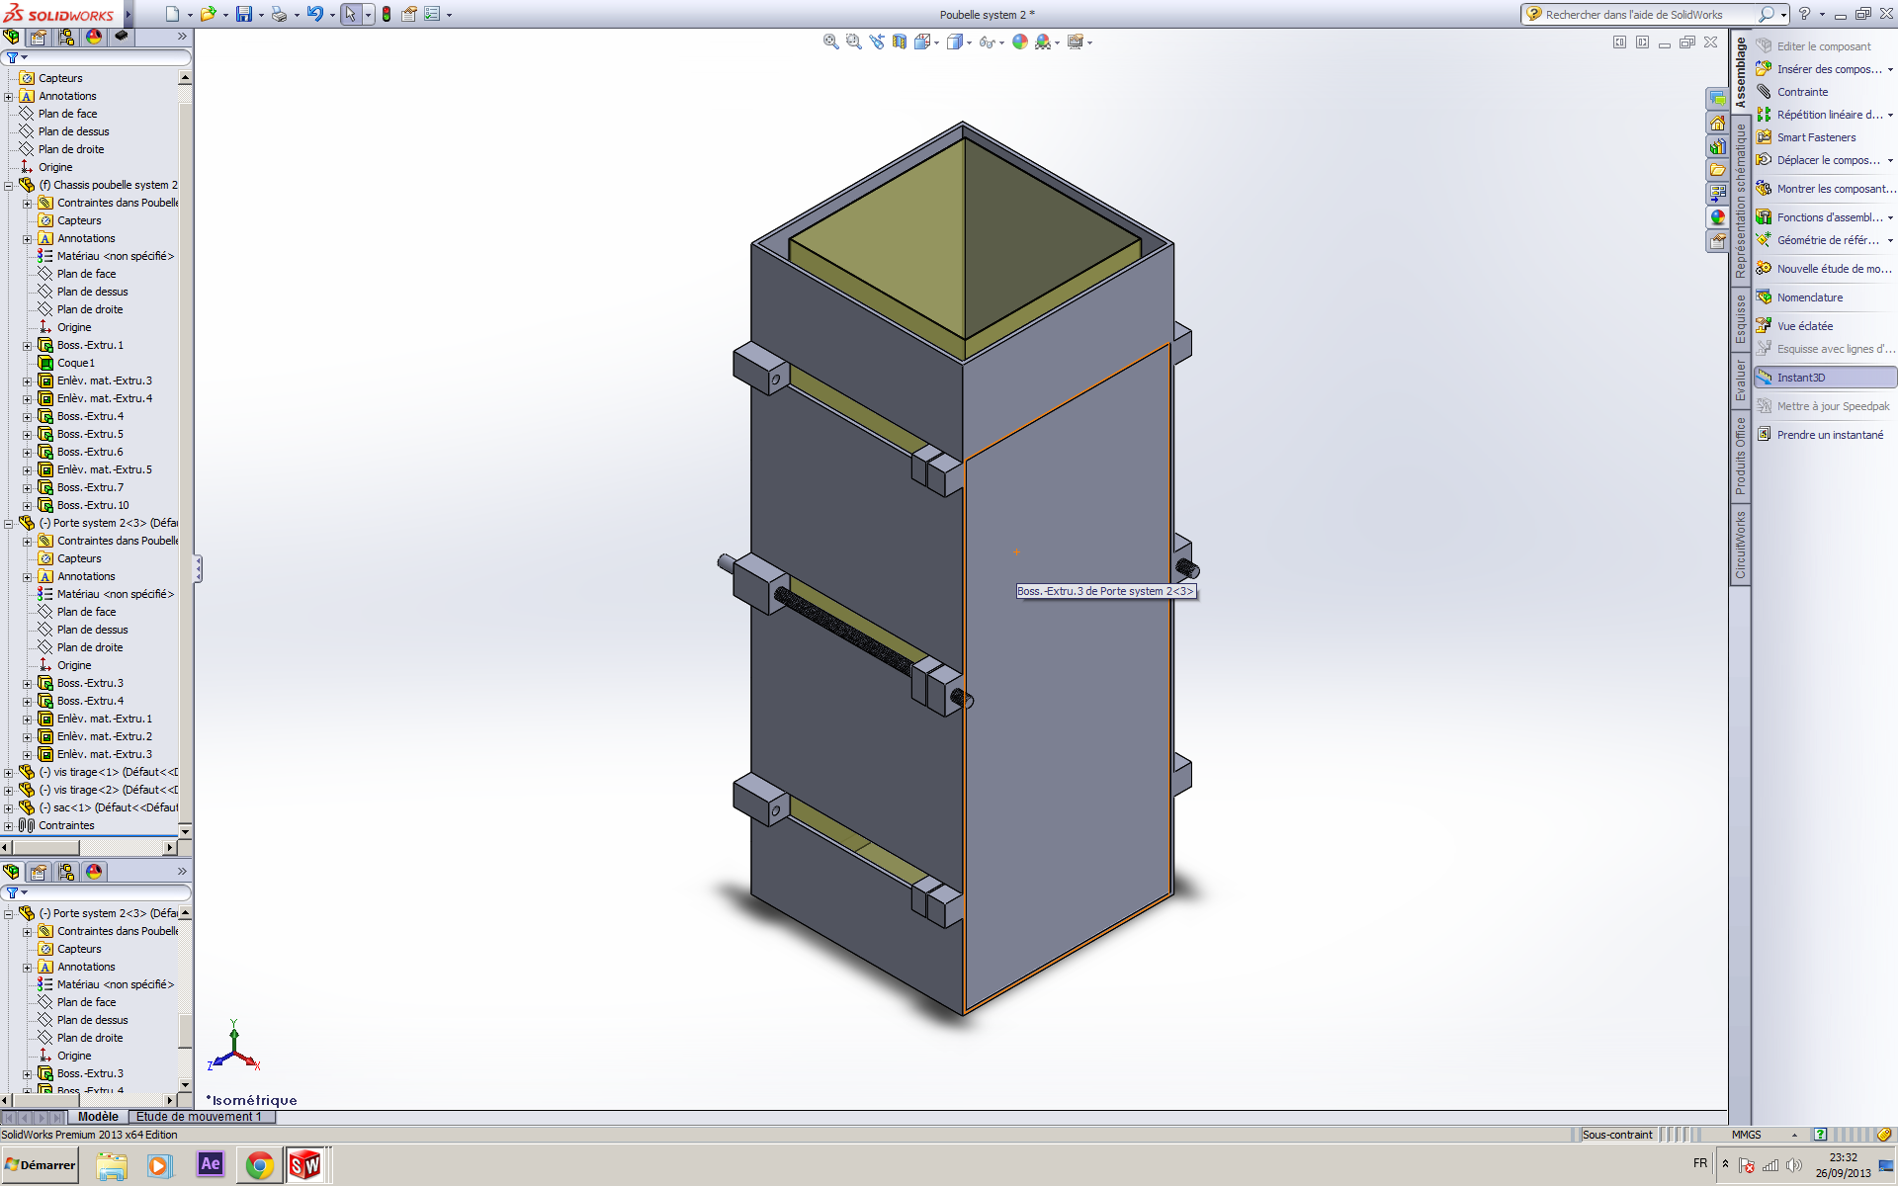This screenshot has width=1898, height=1186.
Task: Click Insérer des composants command
Action: click(x=1828, y=69)
